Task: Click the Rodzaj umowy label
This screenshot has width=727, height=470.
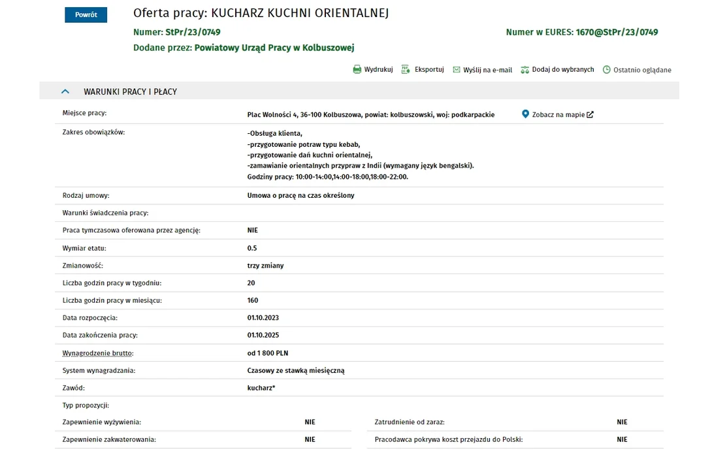Action: click(86, 196)
